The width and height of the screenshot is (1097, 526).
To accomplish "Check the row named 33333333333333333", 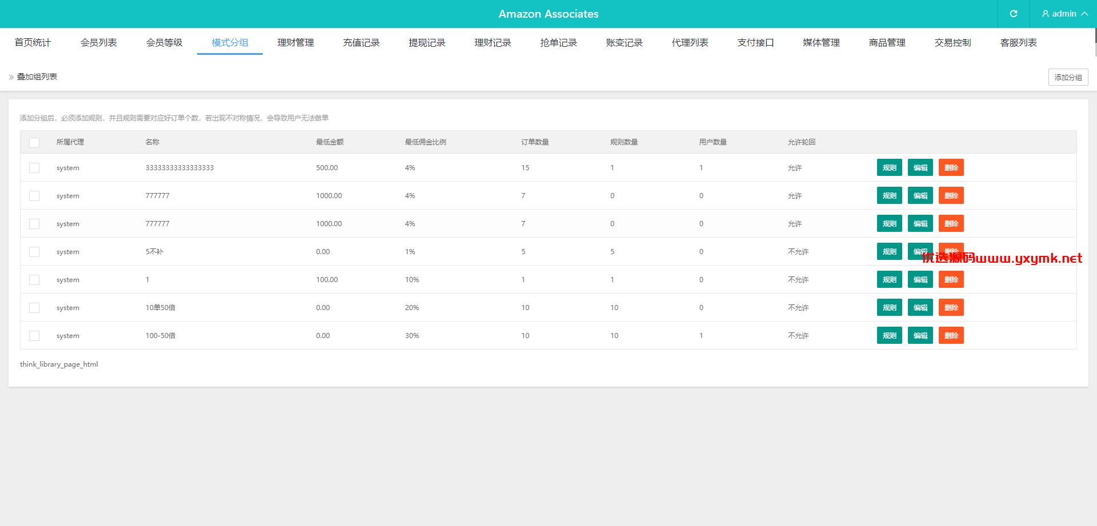I will pyautogui.click(x=34, y=168).
